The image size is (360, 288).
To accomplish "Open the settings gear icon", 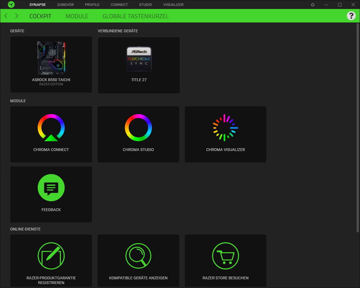I will click(x=313, y=4).
